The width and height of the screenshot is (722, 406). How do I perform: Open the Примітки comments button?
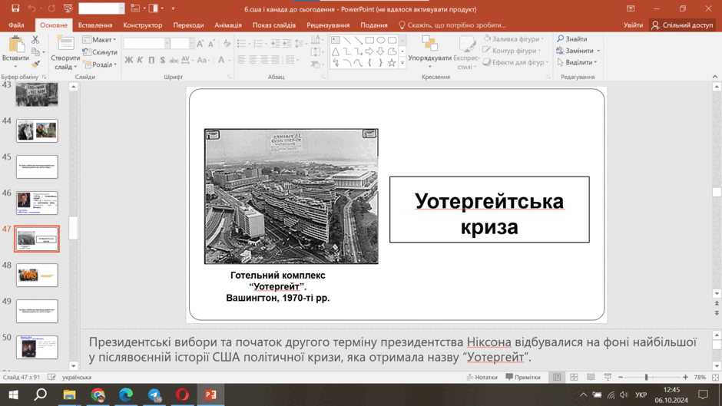coord(522,377)
